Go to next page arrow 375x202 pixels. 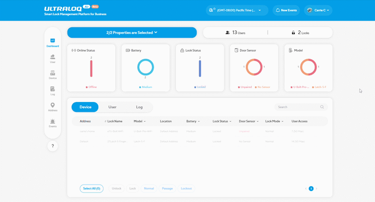click(316, 188)
